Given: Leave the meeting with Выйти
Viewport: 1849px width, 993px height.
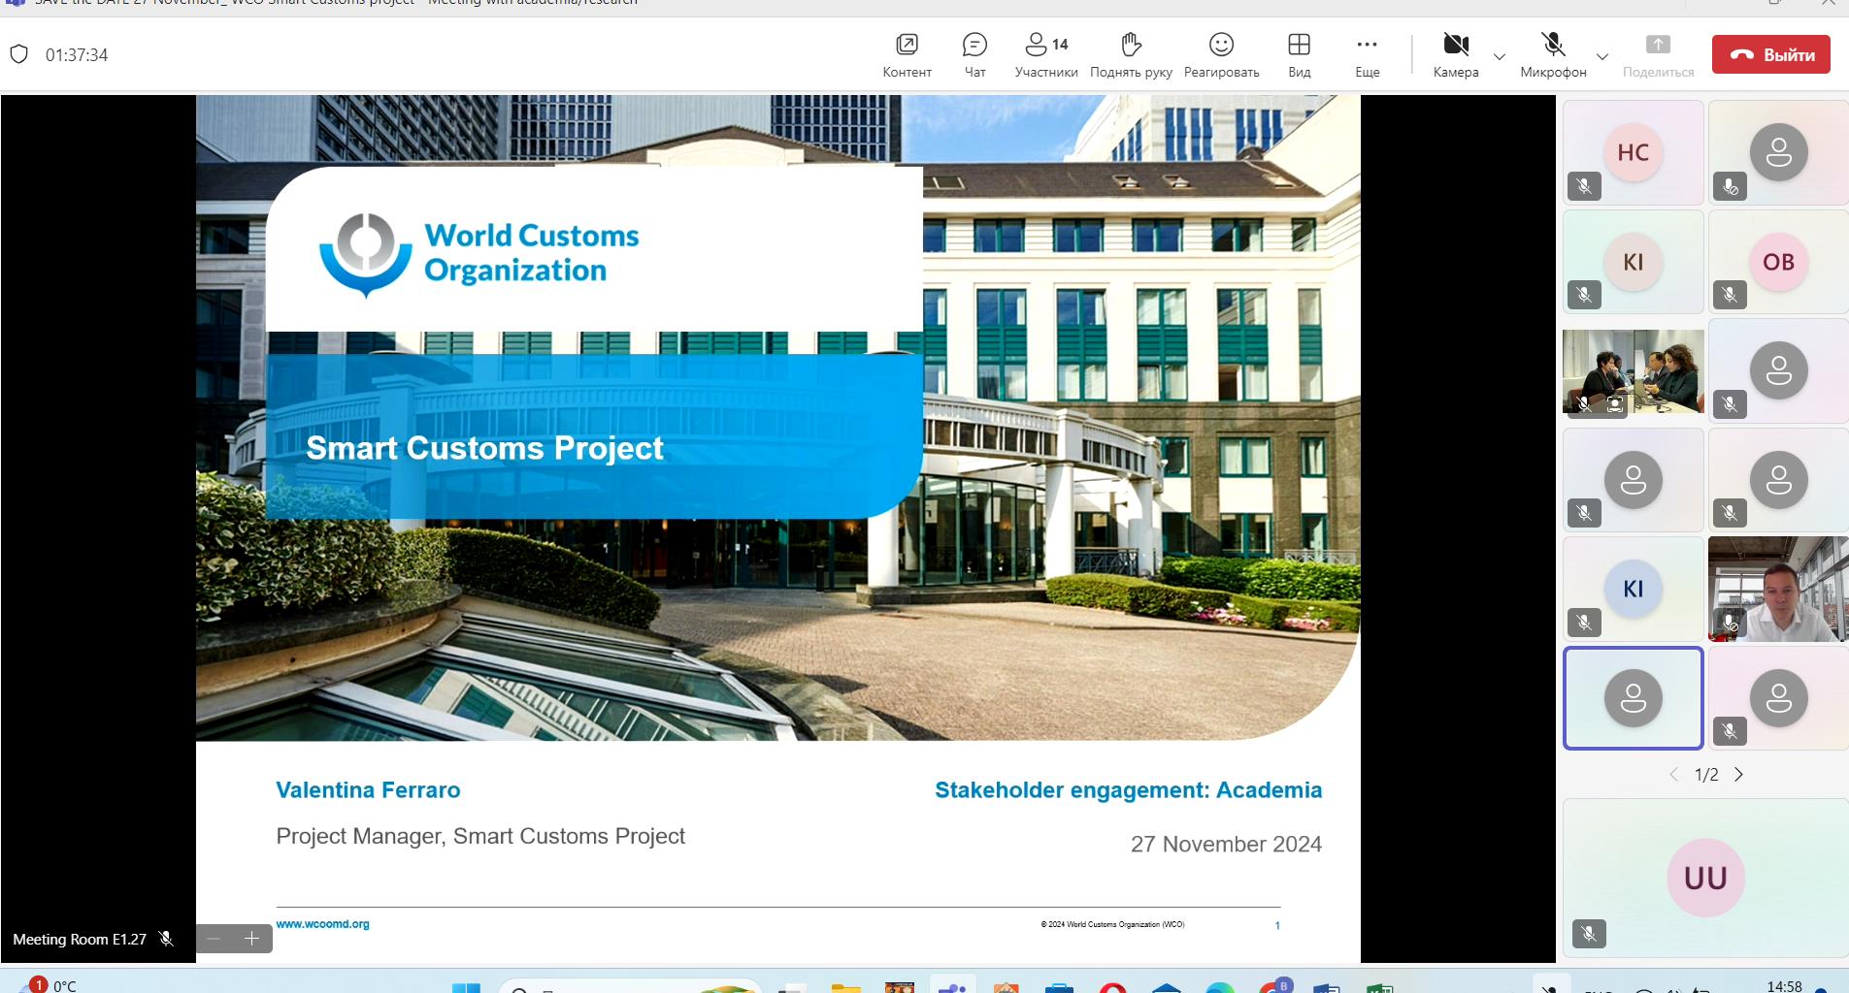Looking at the screenshot, I should [x=1770, y=54].
